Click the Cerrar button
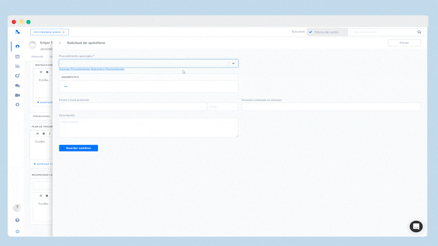Screen dimensions: 438x246 point(404,43)
